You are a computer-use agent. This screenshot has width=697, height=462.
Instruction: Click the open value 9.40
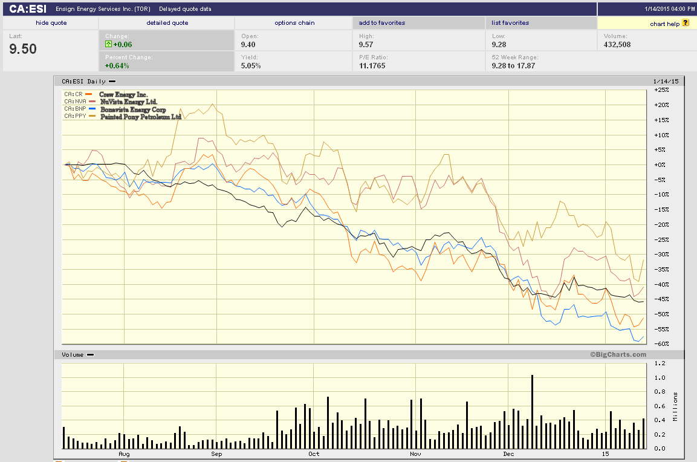248,45
